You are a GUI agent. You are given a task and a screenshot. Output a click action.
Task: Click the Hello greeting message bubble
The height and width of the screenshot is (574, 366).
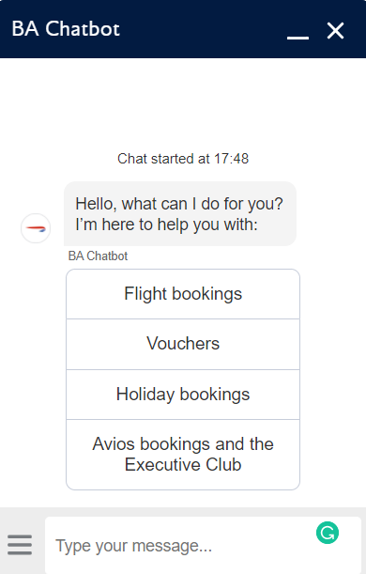(x=180, y=214)
